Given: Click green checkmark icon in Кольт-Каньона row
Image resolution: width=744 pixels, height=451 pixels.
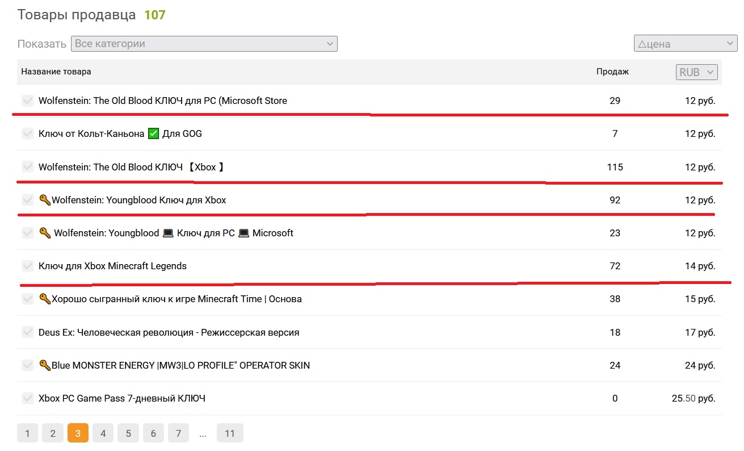Looking at the screenshot, I should tap(153, 134).
